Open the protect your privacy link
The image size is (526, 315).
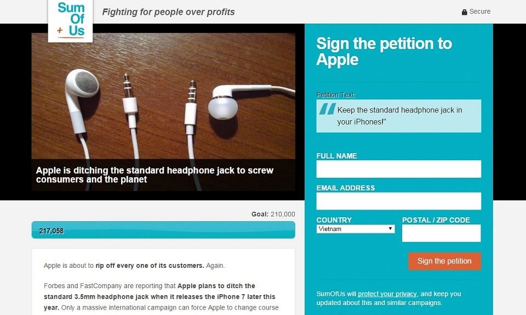point(387,294)
